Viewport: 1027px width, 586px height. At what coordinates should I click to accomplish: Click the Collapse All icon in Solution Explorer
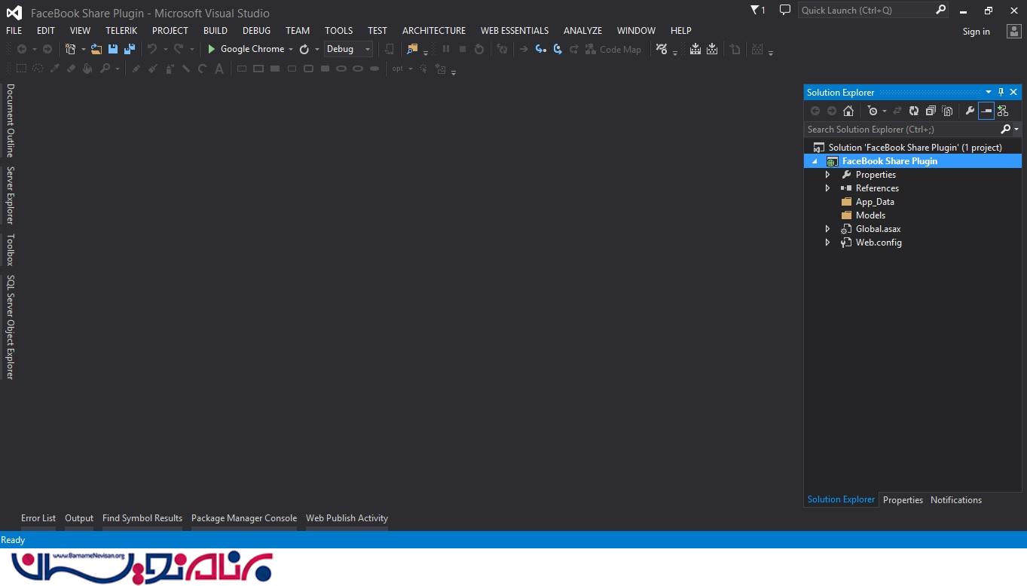click(931, 111)
